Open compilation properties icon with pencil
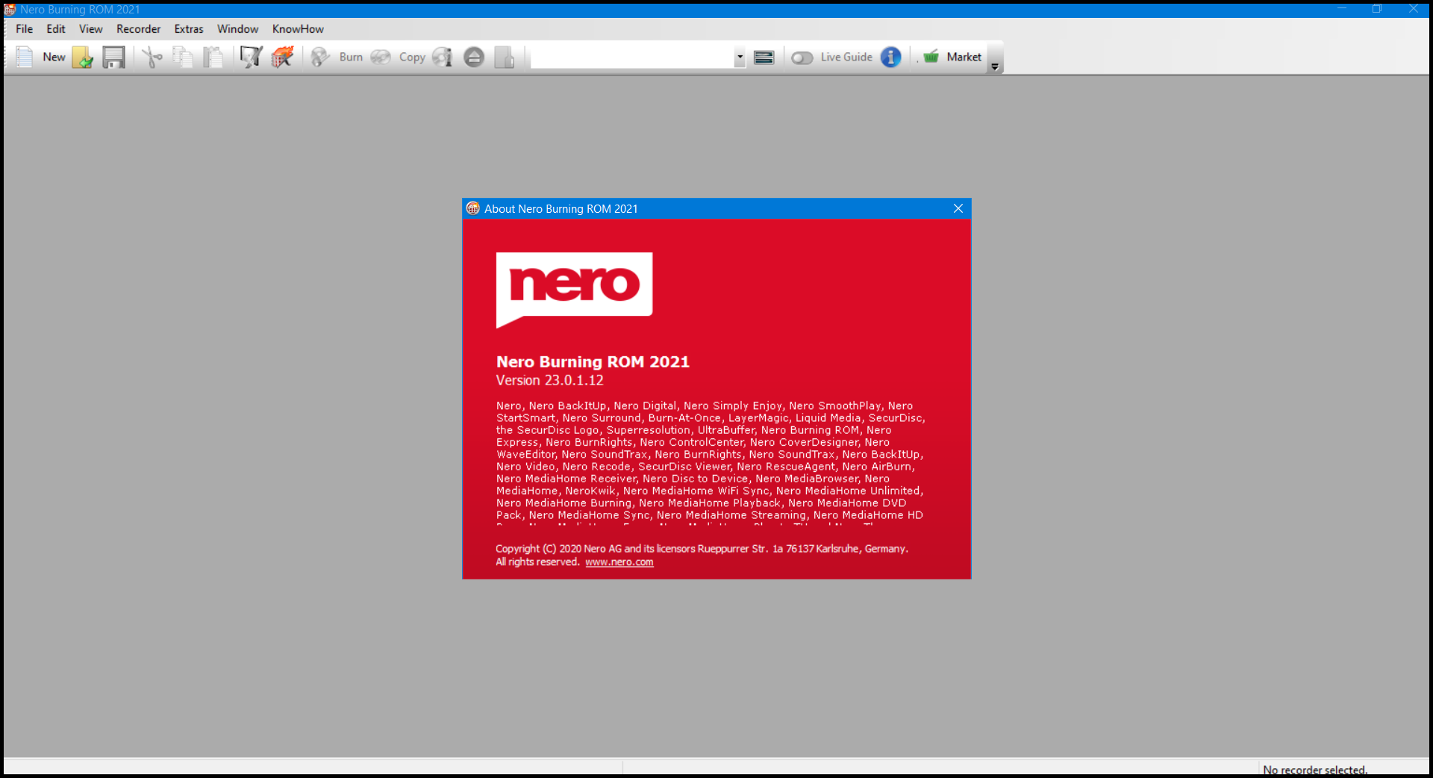This screenshot has height=778, width=1433. pyautogui.click(x=252, y=57)
